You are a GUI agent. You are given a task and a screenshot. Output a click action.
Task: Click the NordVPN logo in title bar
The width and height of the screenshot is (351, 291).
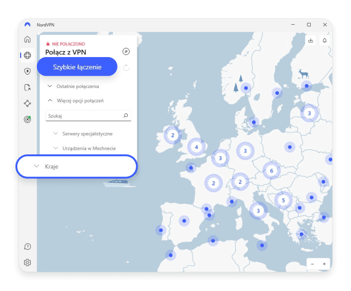(27, 25)
